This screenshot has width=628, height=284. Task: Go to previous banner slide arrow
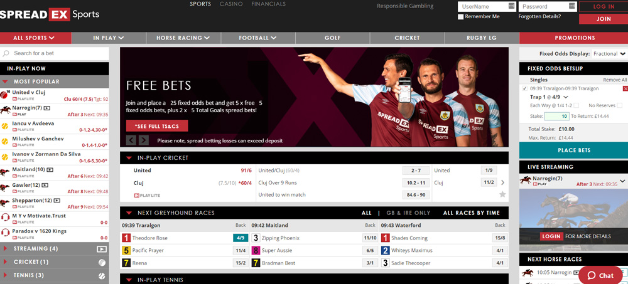131,140
